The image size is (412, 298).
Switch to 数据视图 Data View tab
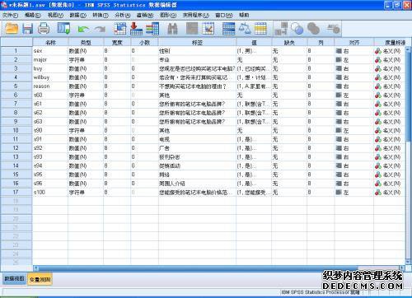14,279
